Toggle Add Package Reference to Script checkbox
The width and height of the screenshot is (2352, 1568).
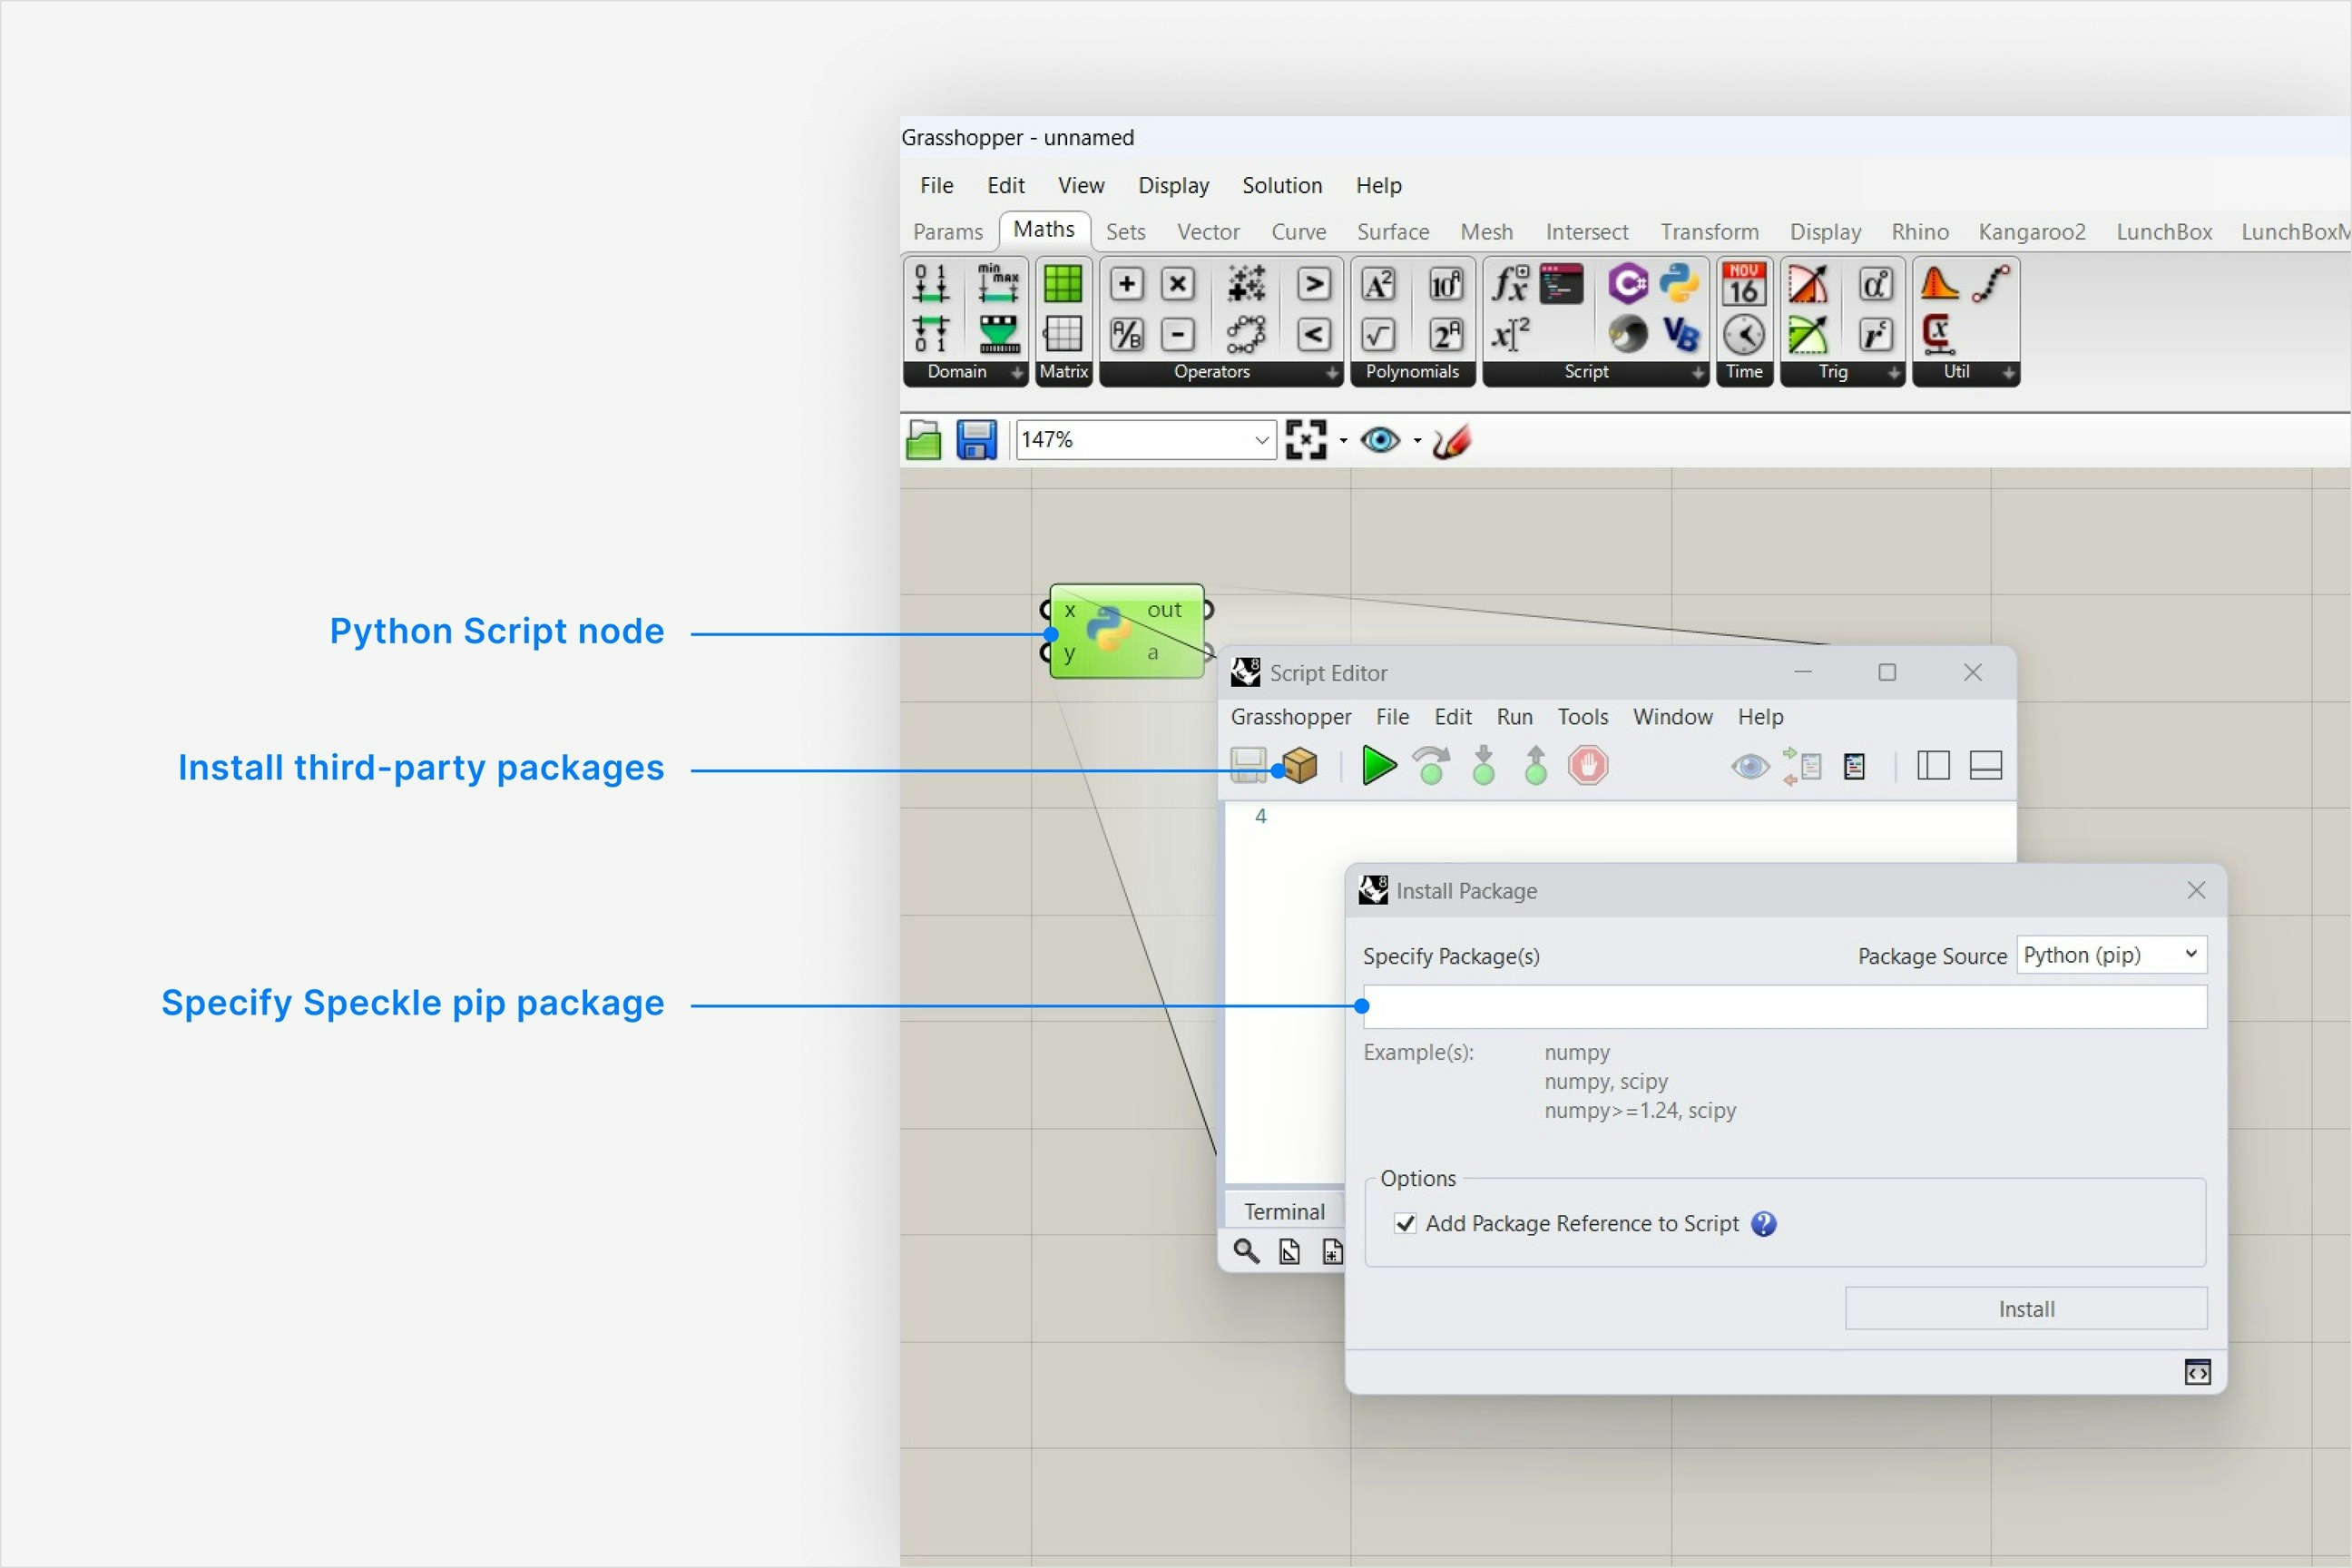click(x=1405, y=1224)
